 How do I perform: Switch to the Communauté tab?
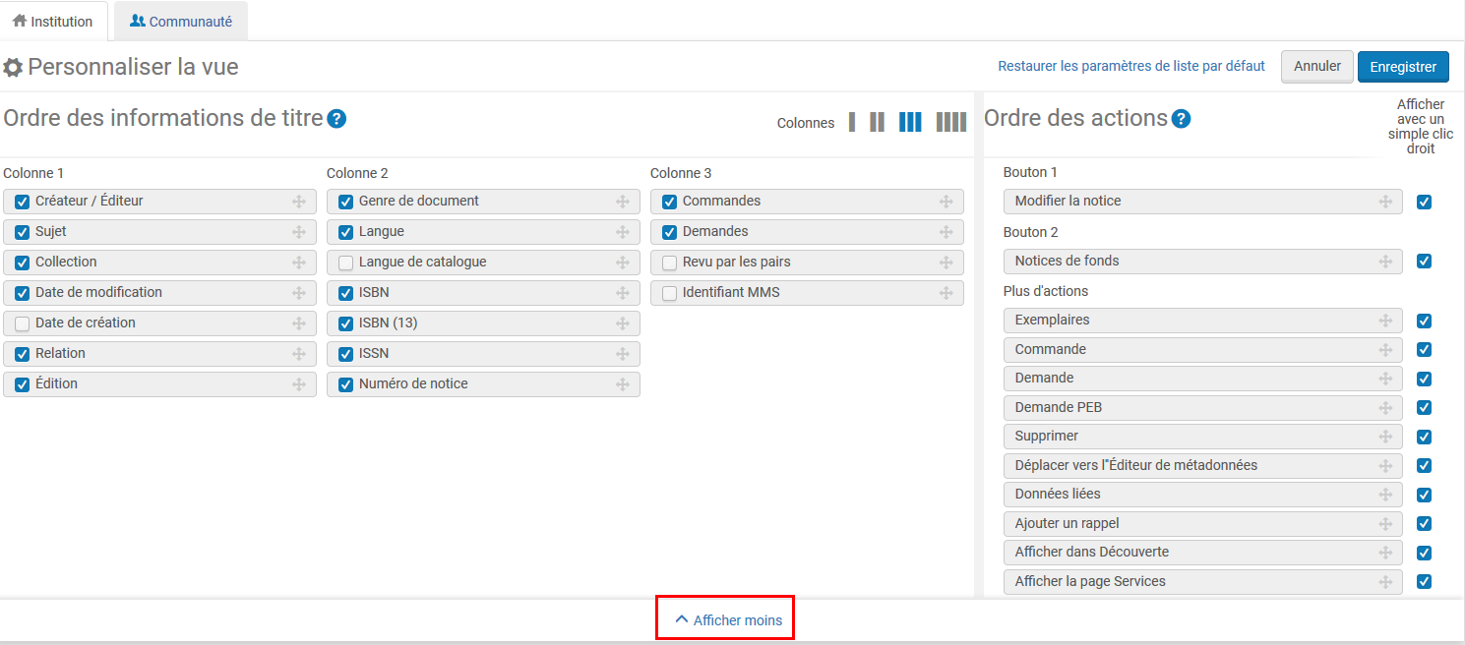click(x=181, y=22)
